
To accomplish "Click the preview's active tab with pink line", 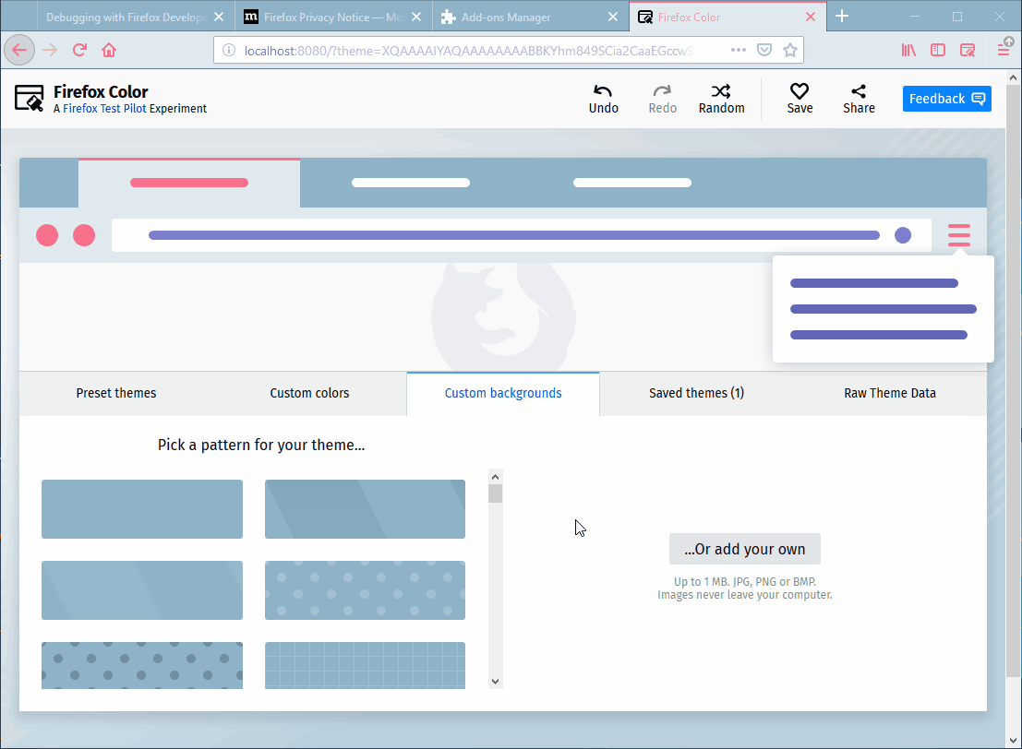I will coord(189,183).
